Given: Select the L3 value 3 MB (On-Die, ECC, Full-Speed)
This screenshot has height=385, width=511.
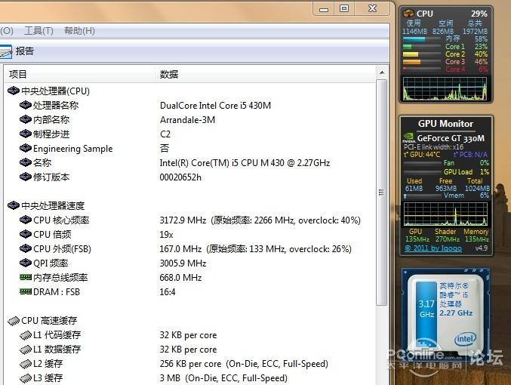Looking at the screenshot, I should coord(223,377).
